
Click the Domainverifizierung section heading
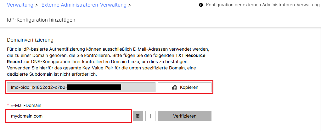pos(31,40)
